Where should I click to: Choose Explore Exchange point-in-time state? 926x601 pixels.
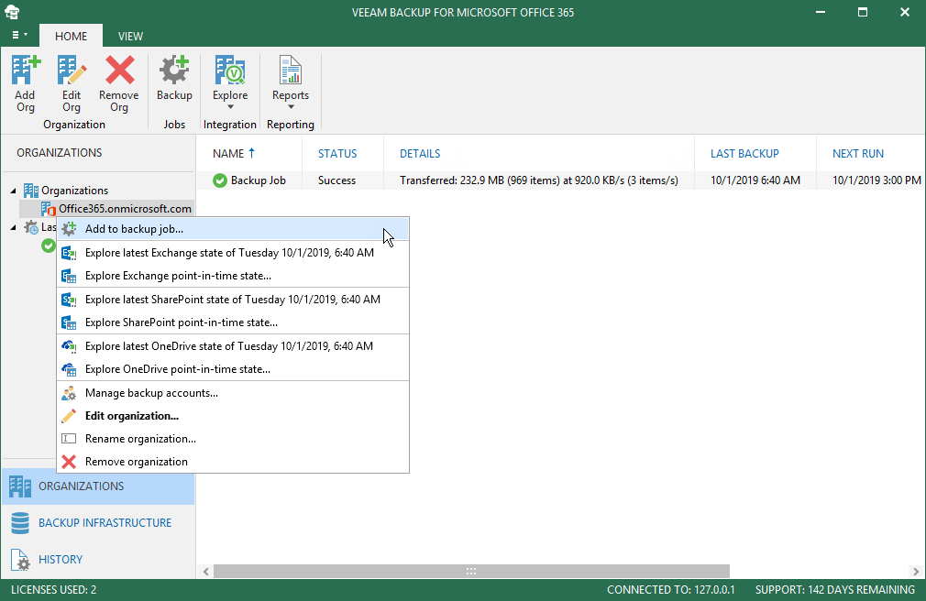233,276
